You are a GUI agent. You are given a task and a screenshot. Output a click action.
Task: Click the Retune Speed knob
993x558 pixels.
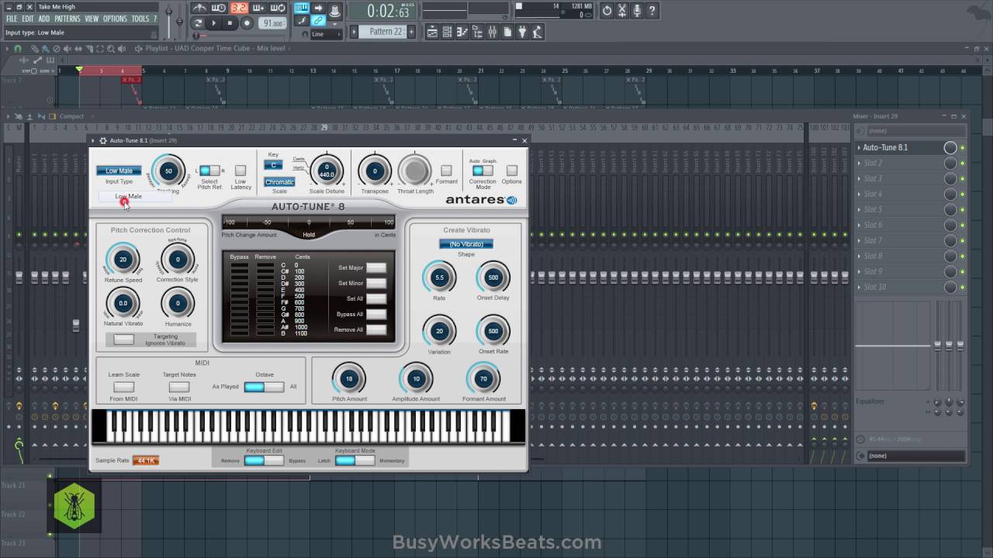(123, 260)
